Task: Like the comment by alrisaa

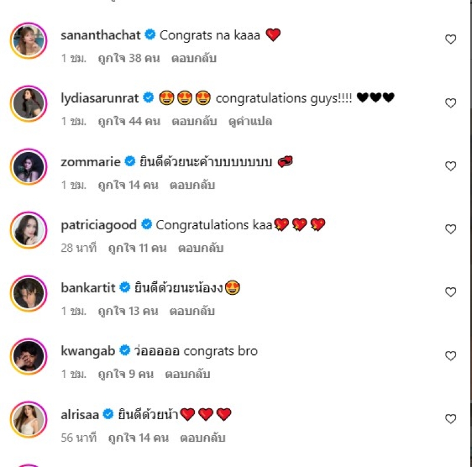Action: [450, 419]
